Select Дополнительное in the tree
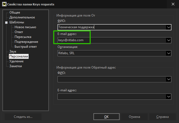The height and width of the screenshot is (123, 179). tap(22, 17)
